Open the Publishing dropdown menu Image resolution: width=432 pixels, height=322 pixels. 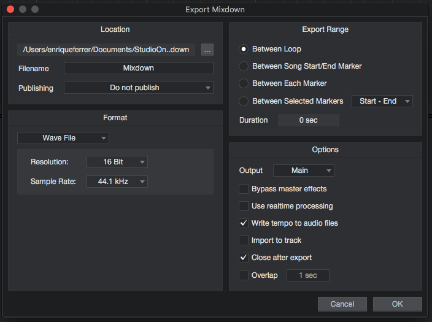pyautogui.click(x=139, y=88)
